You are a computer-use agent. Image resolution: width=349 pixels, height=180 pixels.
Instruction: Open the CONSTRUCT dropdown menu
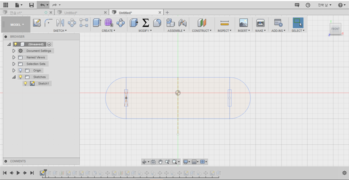(x=201, y=31)
